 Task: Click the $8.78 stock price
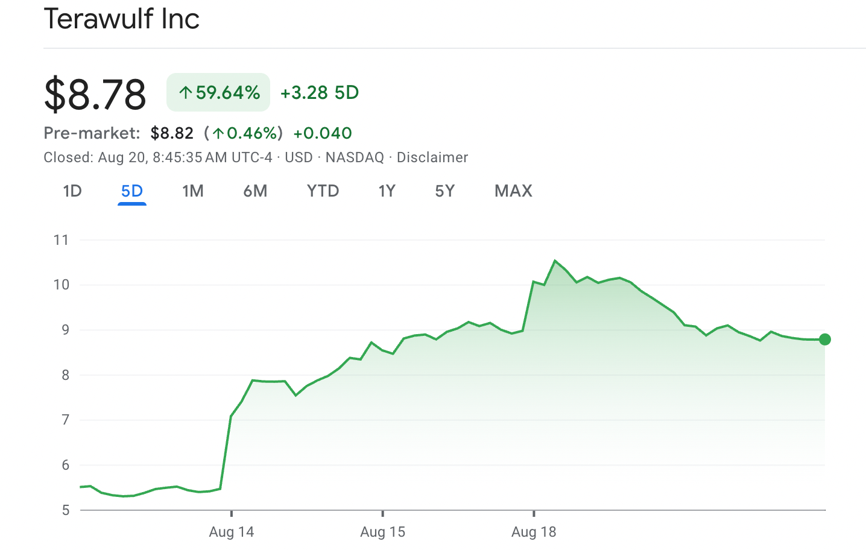(95, 92)
